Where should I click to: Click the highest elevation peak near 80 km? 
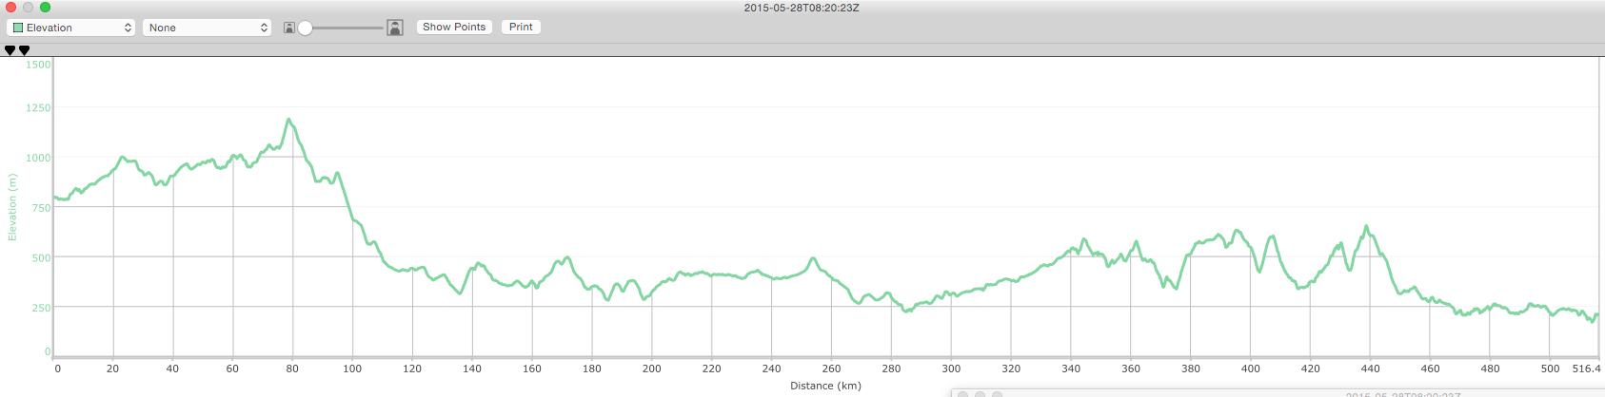click(x=288, y=120)
